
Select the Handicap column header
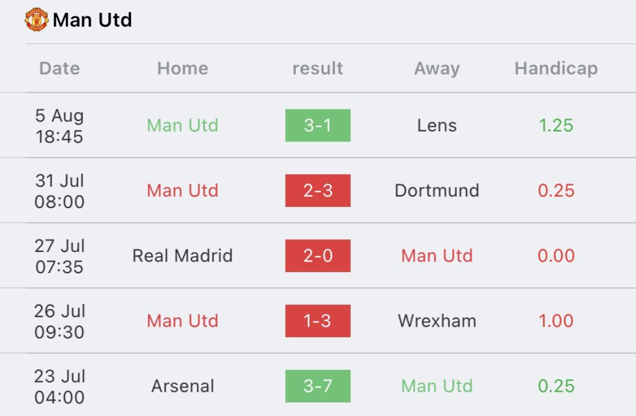(556, 68)
